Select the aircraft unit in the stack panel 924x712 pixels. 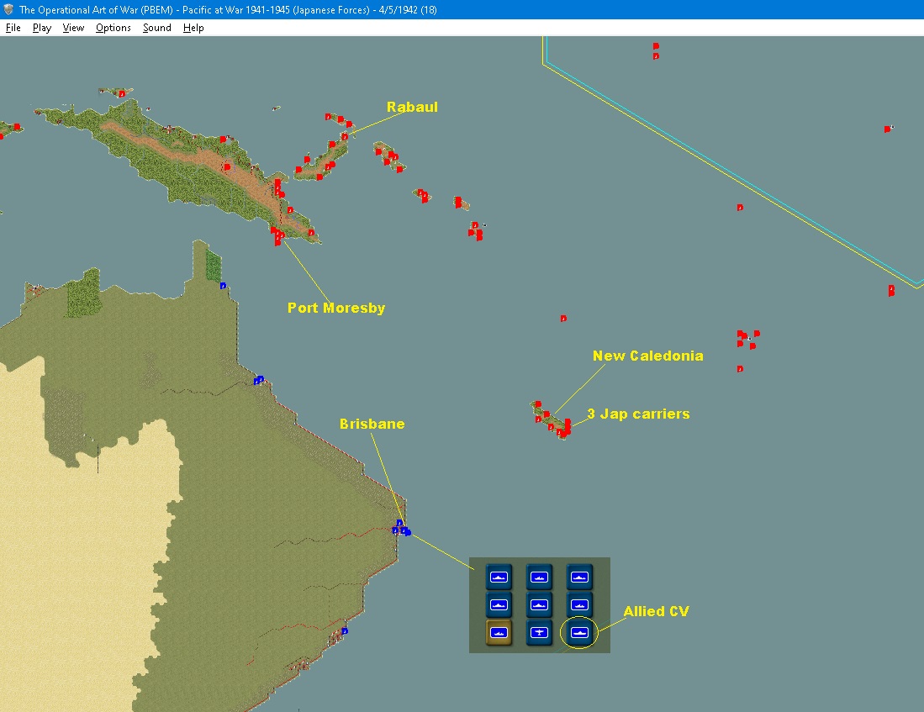point(539,632)
